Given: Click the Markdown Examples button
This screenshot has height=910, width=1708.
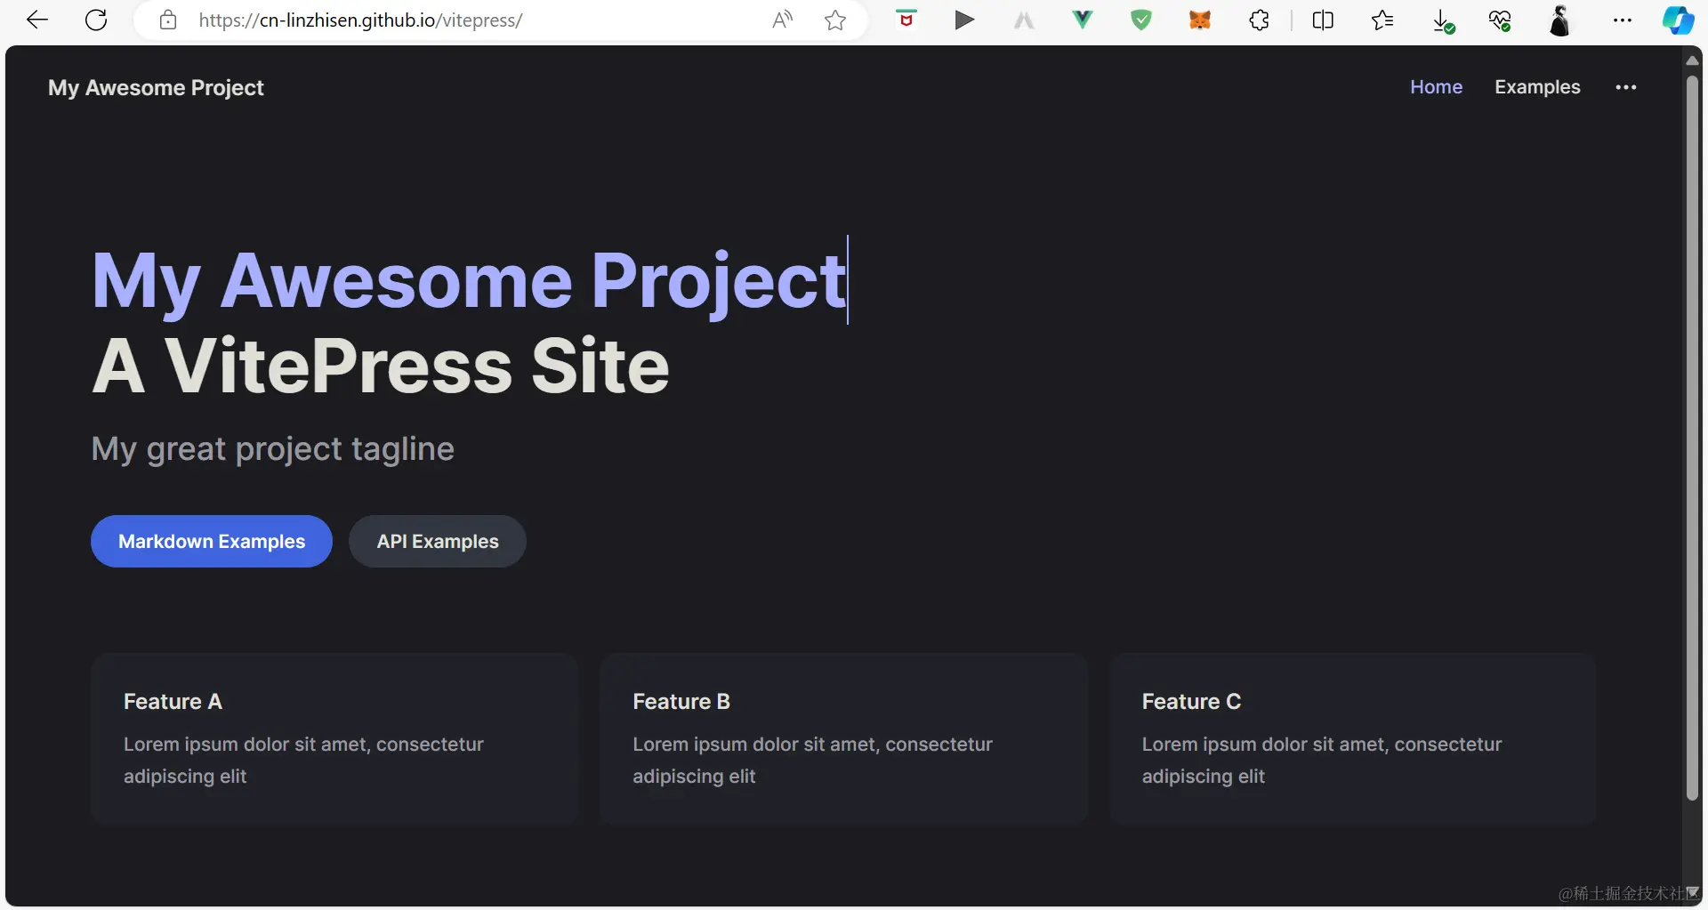Looking at the screenshot, I should (212, 541).
